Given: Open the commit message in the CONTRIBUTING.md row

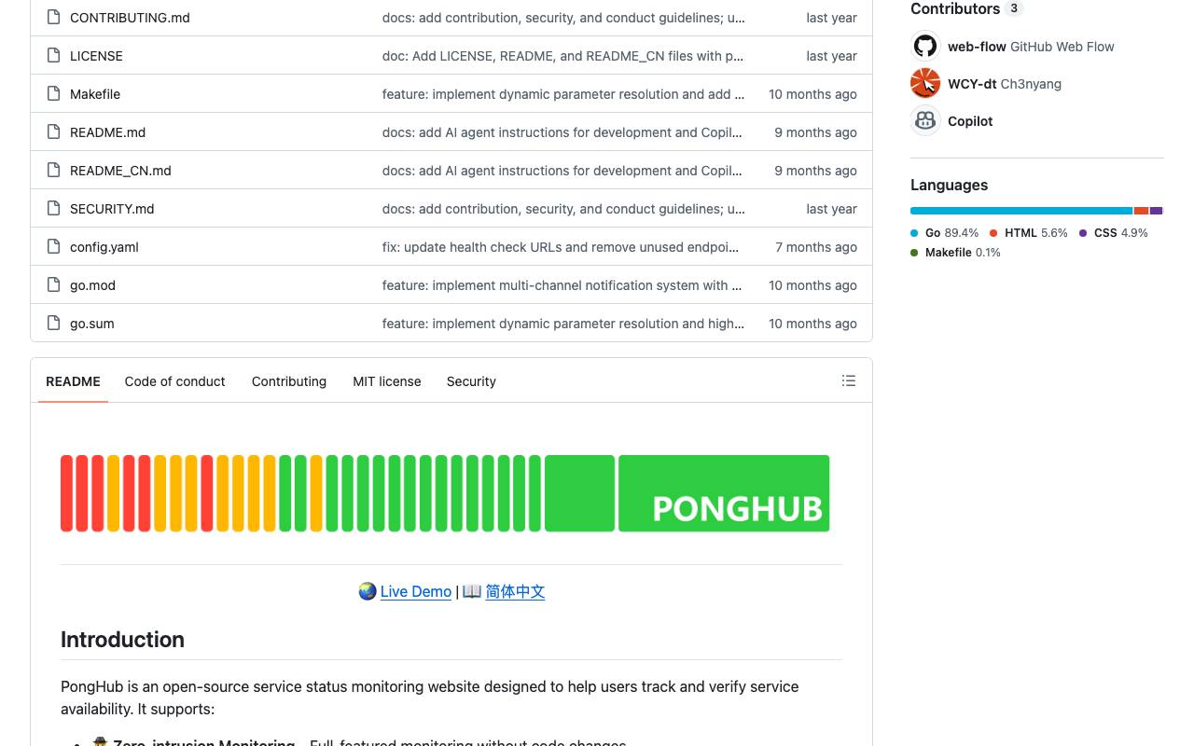Looking at the screenshot, I should [x=563, y=18].
